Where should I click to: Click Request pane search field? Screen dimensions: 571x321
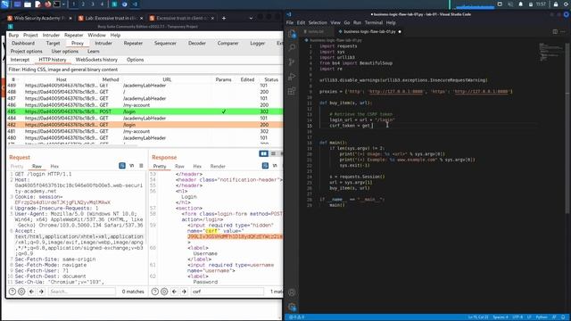tap(81, 292)
